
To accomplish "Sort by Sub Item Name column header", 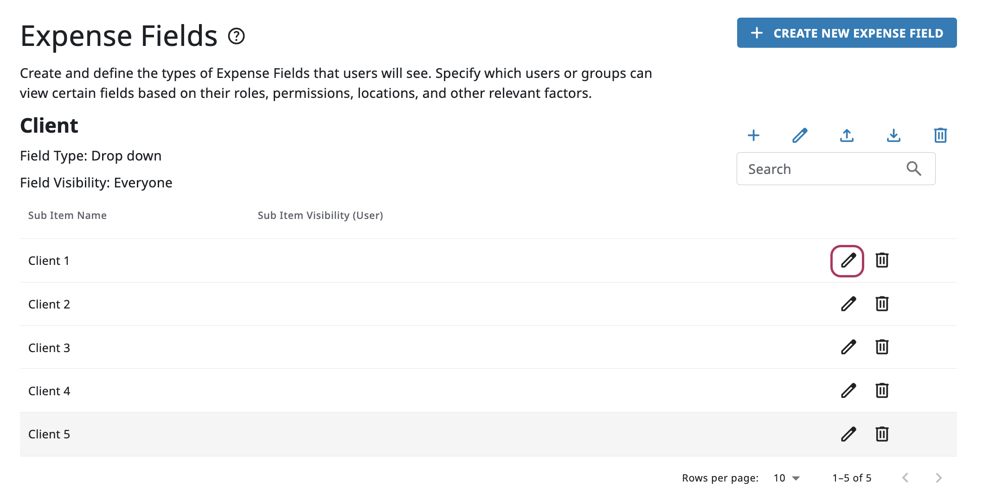I will pyautogui.click(x=67, y=215).
